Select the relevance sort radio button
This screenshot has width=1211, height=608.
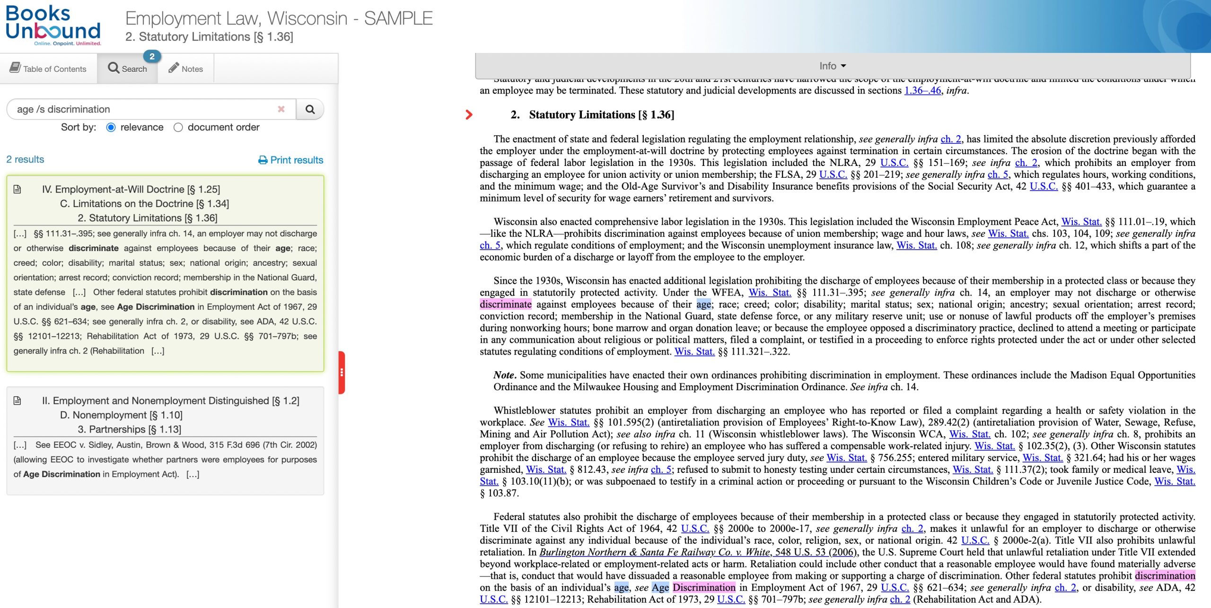[111, 127]
